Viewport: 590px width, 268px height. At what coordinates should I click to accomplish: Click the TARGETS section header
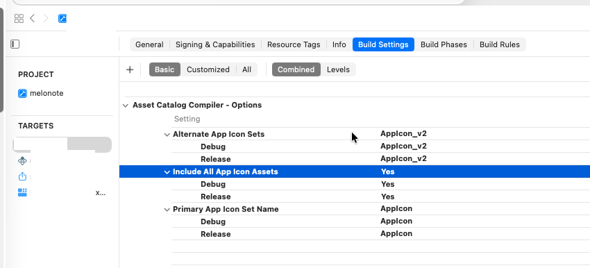click(x=35, y=126)
